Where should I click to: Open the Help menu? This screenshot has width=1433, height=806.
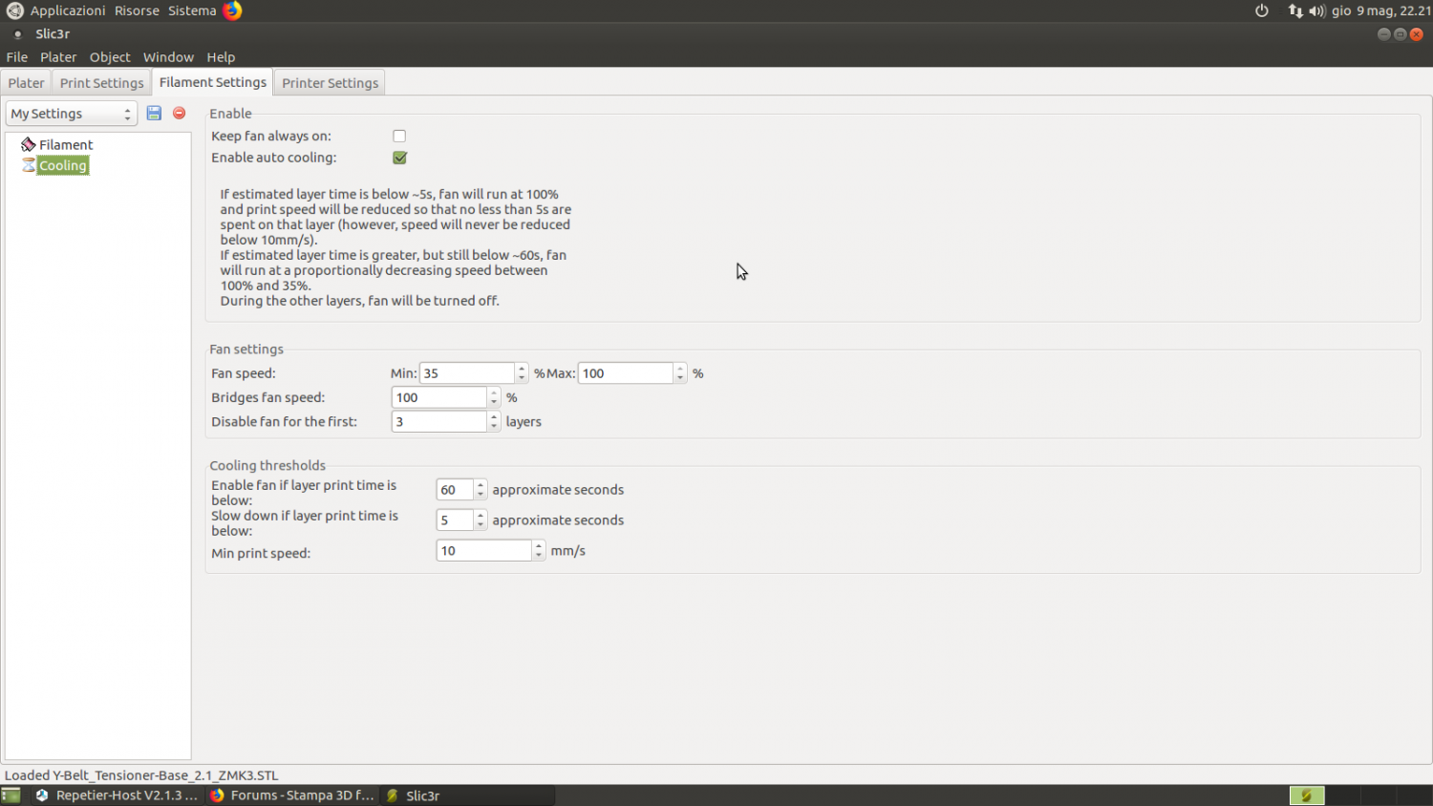[221, 57]
